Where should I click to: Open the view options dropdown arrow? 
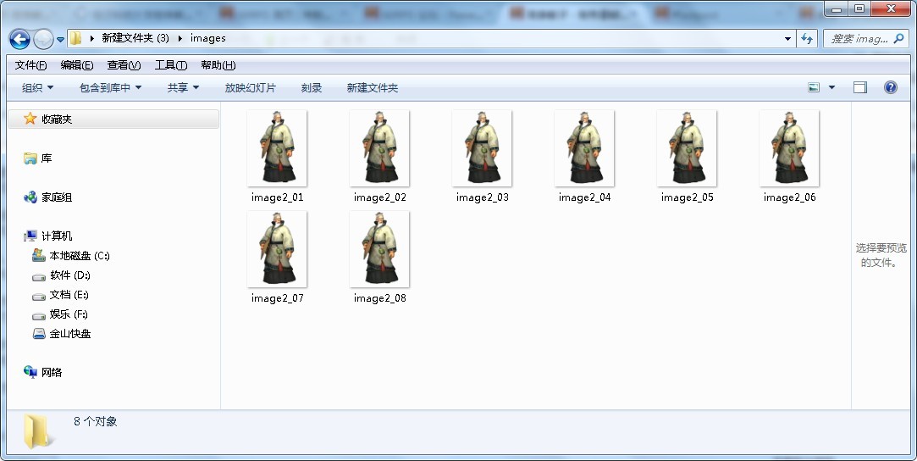point(831,88)
